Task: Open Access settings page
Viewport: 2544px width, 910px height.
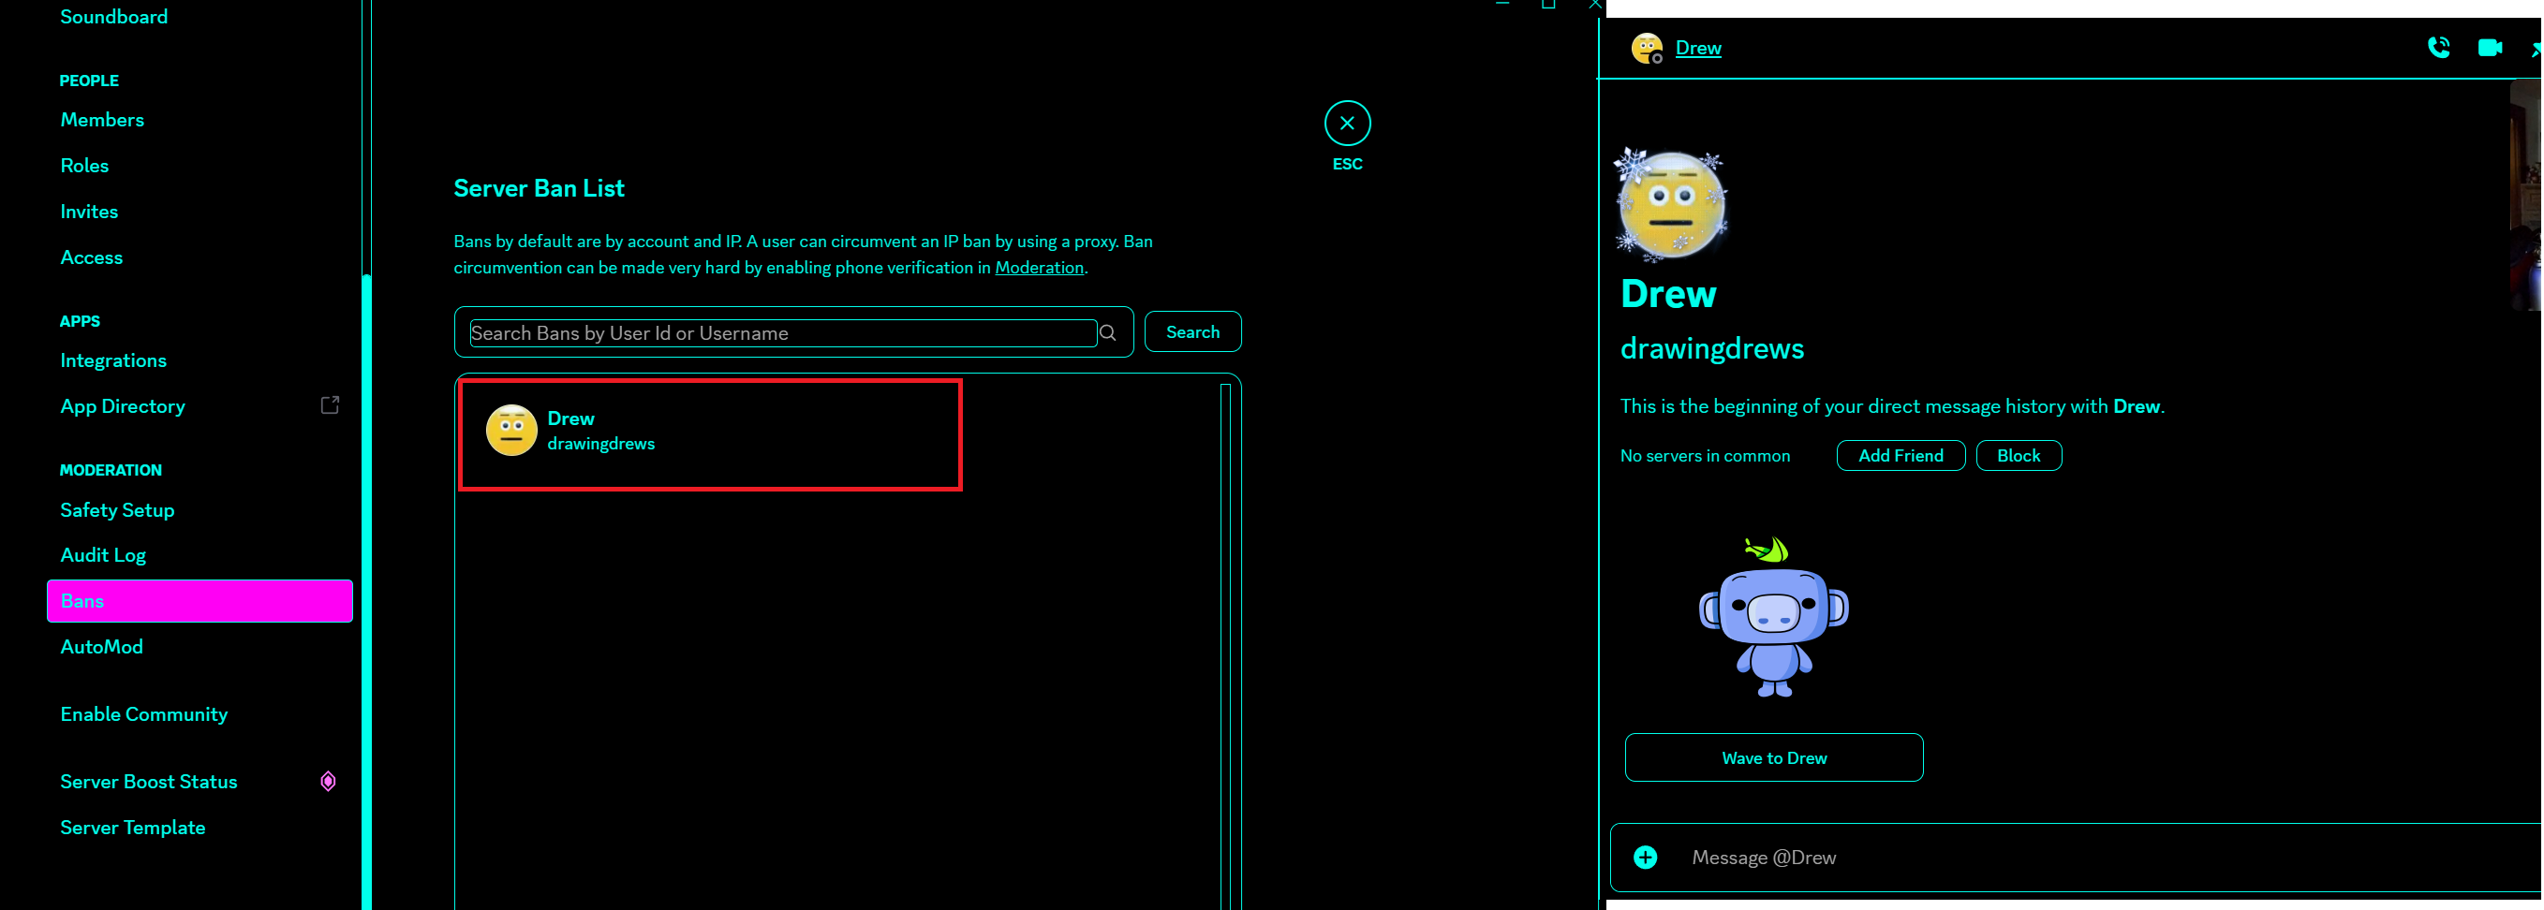Action: (x=91, y=257)
